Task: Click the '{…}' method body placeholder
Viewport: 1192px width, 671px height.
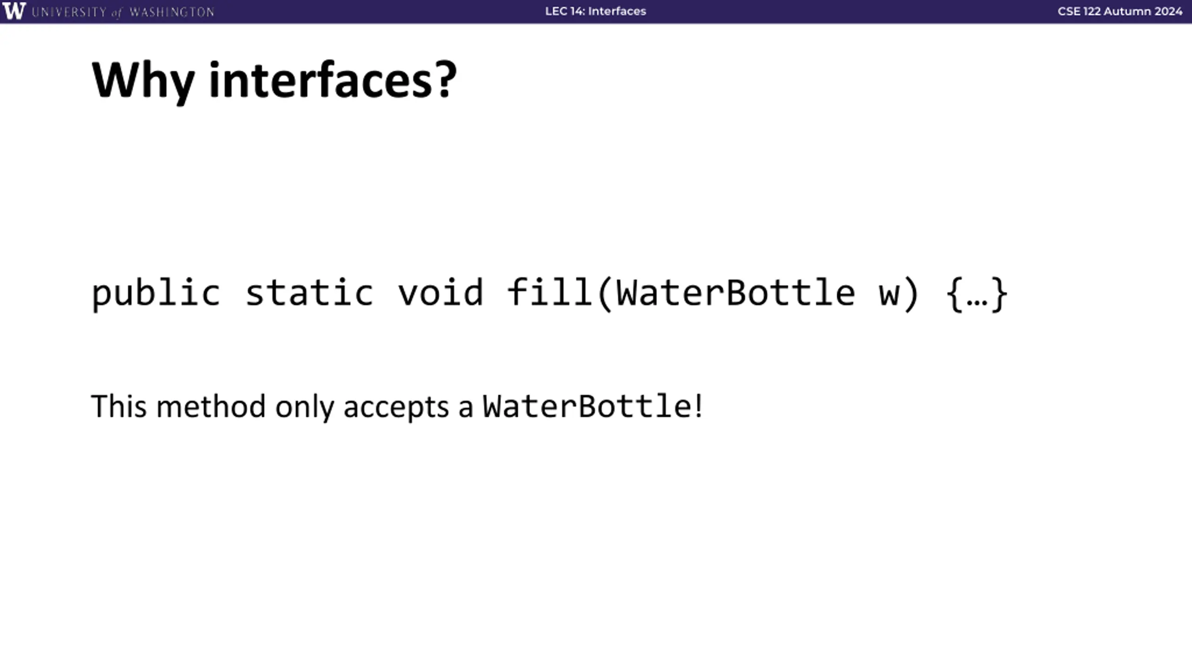Action: pyautogui.click(x=977, y=294)
